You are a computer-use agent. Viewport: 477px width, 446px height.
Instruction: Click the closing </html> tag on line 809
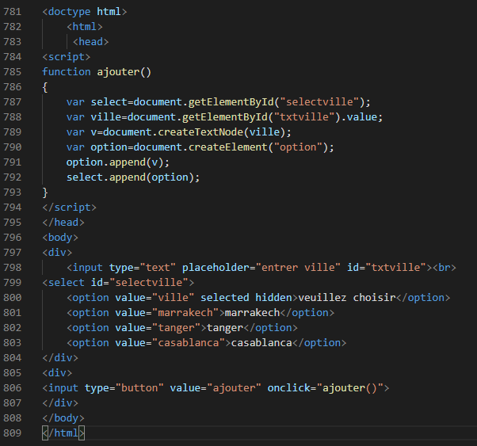click(x=63, y=433)
